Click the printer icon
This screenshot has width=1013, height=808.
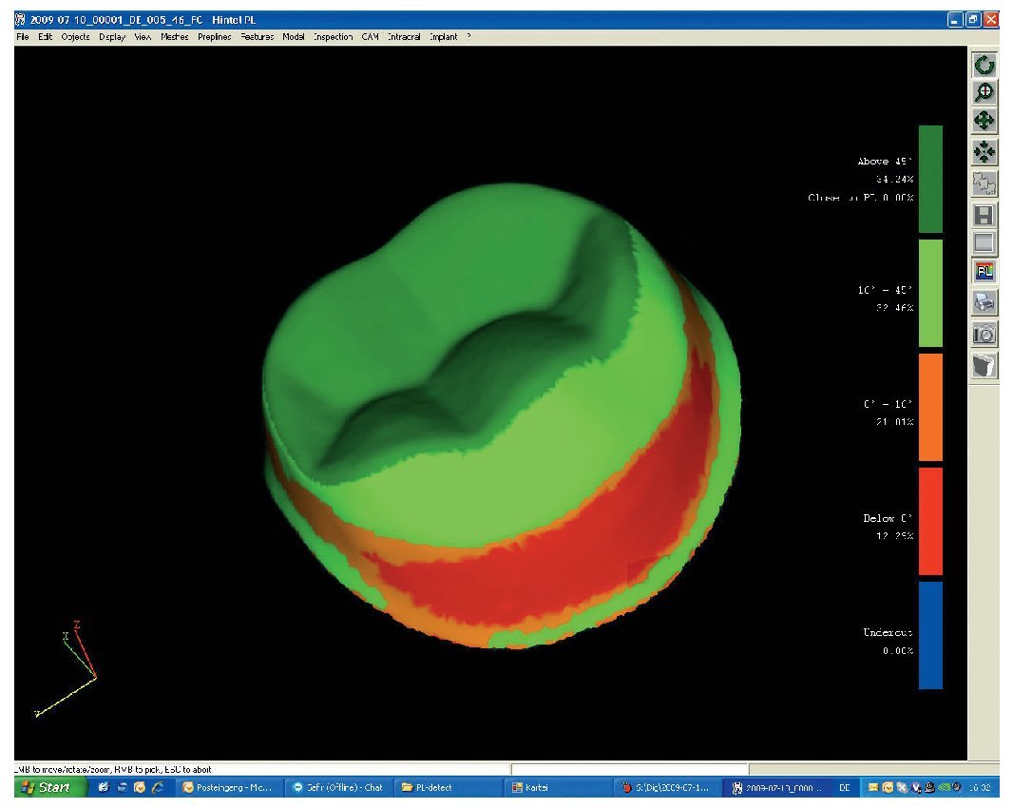coord(984,303)
